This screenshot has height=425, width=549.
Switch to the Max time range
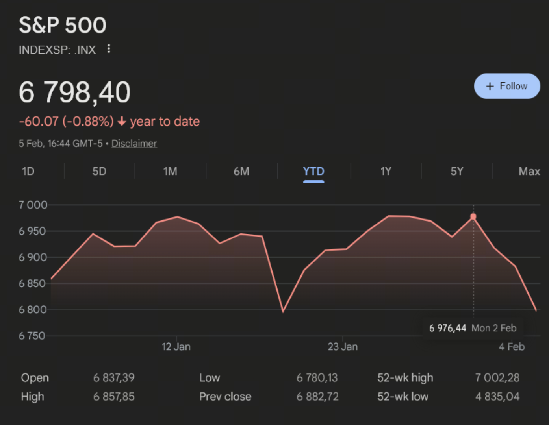529,171
